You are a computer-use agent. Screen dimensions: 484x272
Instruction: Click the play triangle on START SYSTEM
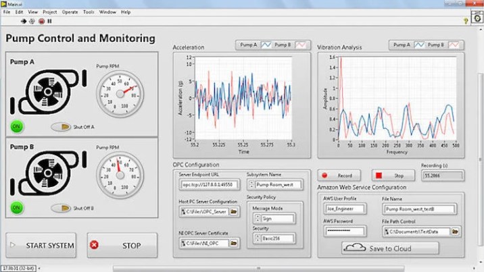13,244
